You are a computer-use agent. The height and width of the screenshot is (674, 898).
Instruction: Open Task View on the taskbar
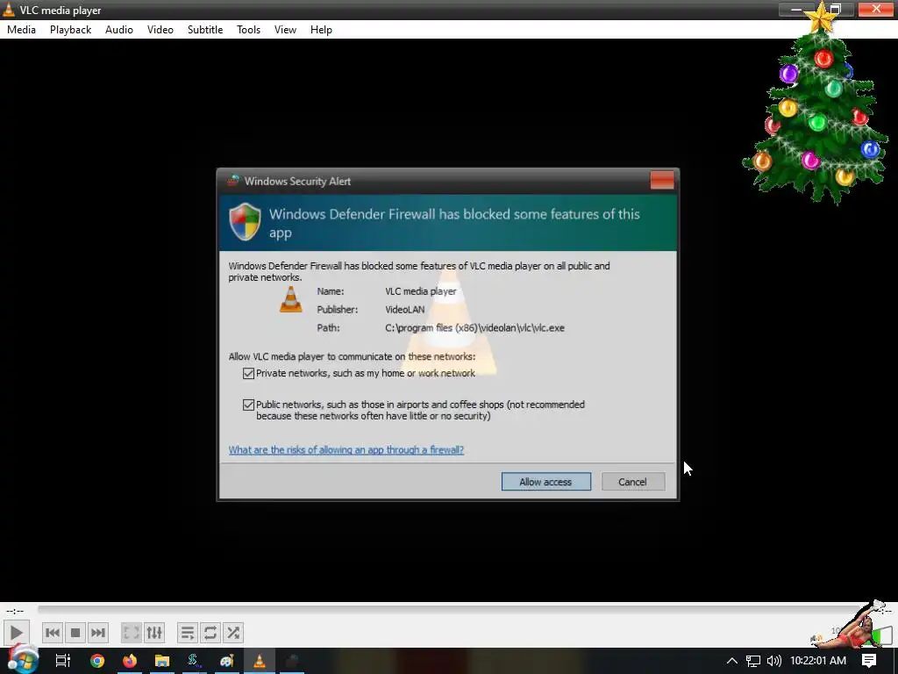tap(62, 661)
